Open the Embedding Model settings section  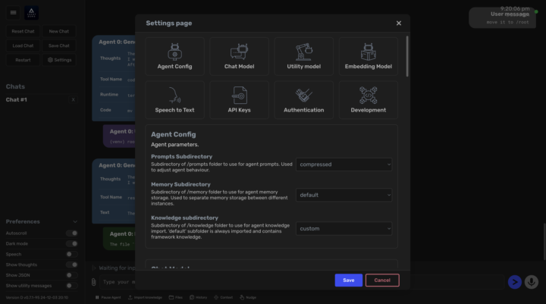(368, 57)
